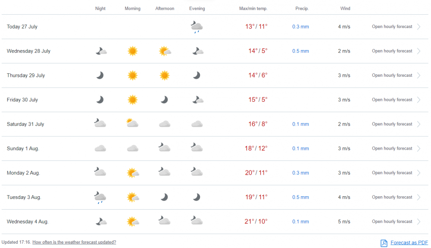Click Tuesday 3 Aug. night rain icon
The image size is (431, 248).
[x=100, y=198]
